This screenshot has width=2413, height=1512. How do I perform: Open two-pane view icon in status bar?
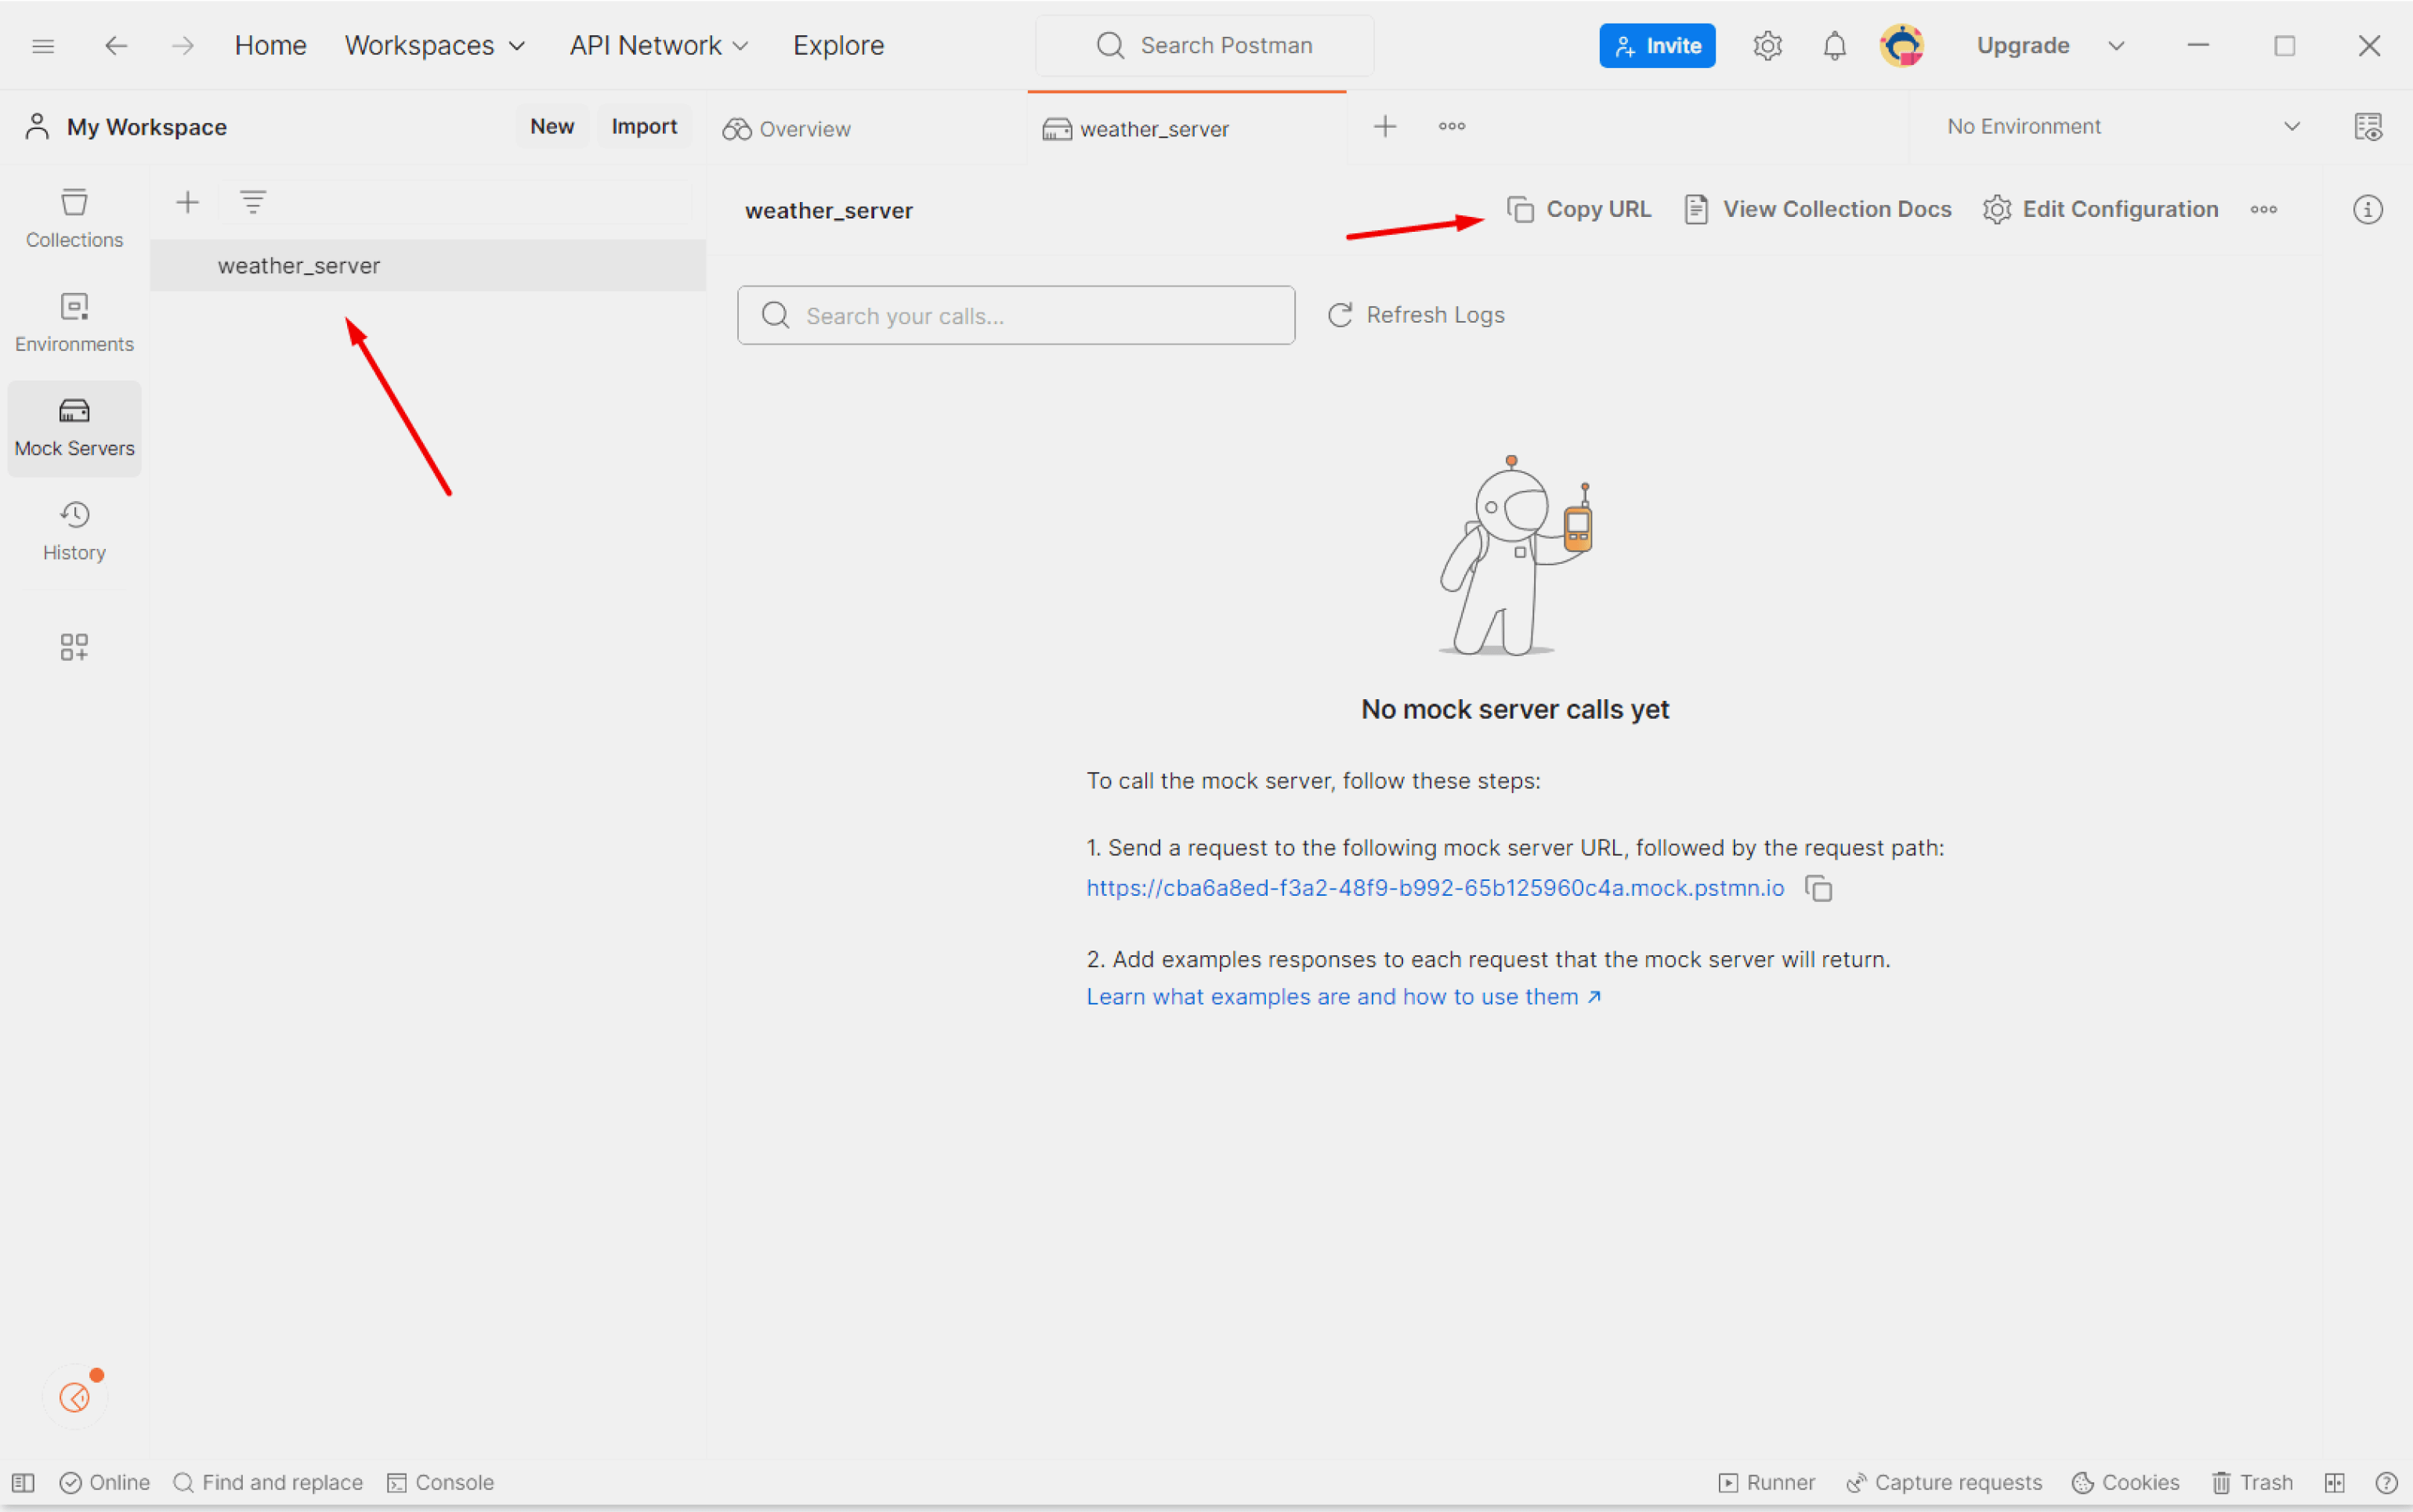point(2335,1482)
